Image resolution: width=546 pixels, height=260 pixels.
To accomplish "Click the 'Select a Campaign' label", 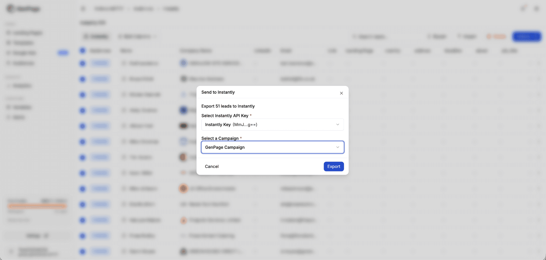I will (220, 138).
